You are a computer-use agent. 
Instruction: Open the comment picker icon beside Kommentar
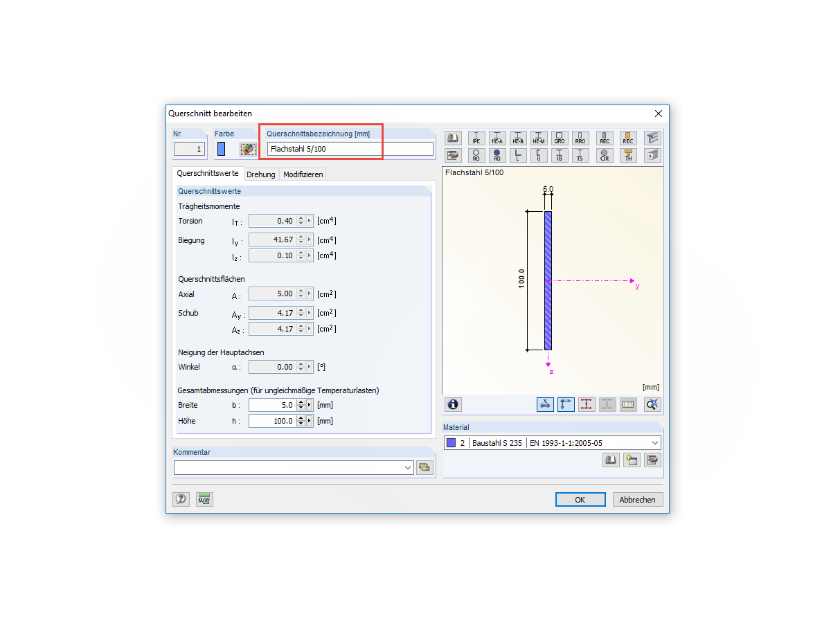pos(425,467)
